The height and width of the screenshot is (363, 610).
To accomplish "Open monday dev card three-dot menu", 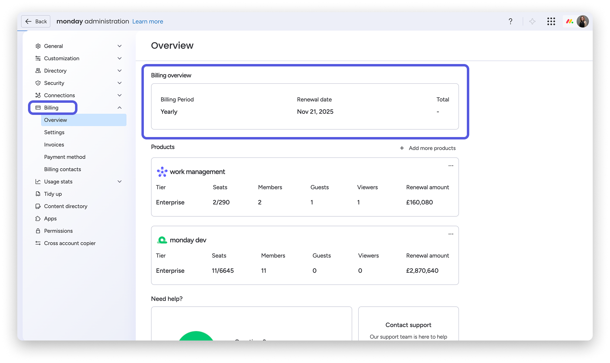I will click(x=451, y=234).
